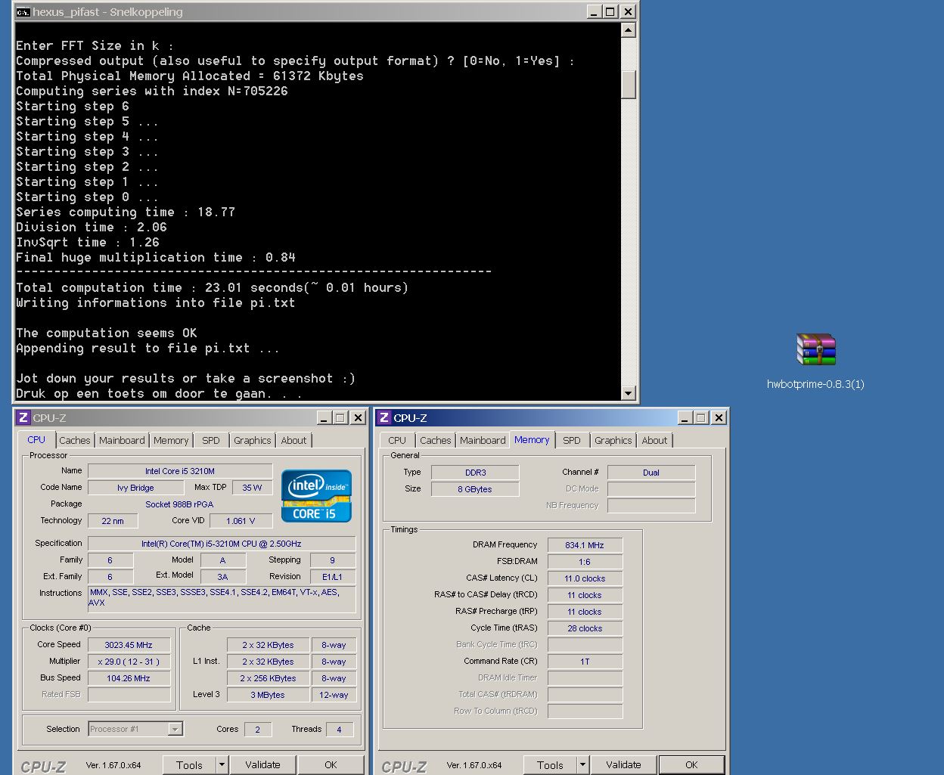
Task: Click the memory Size field 8 GBytes
Action: click(x=475, y=489)
